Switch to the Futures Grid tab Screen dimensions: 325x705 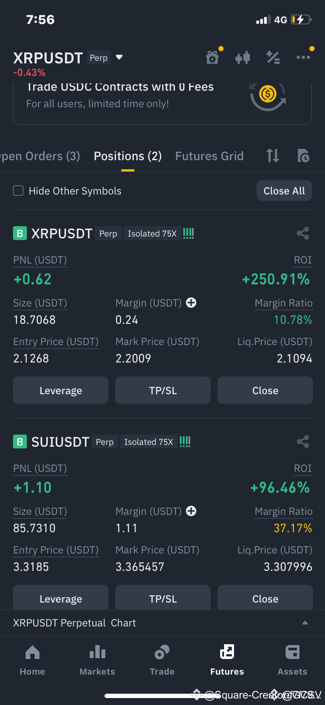pos(209,156)
